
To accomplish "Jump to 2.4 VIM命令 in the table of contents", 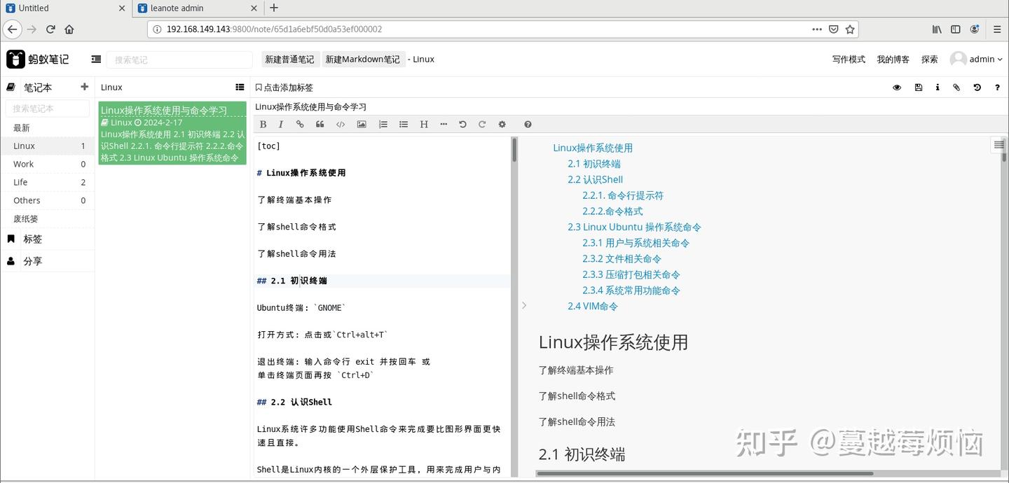I will click(x=593, y=306).
